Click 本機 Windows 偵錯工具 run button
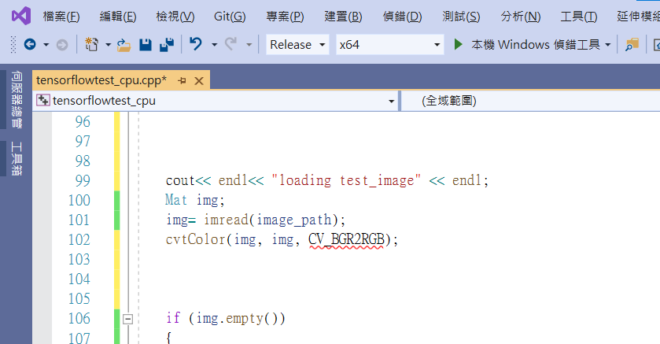This screenshot has width=660, height=344. point(536,44)
